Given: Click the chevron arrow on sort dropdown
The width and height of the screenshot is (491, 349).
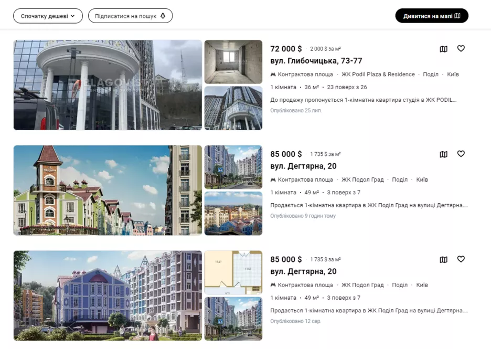Looking at the screenshot, I should click(x=73, y=16).
